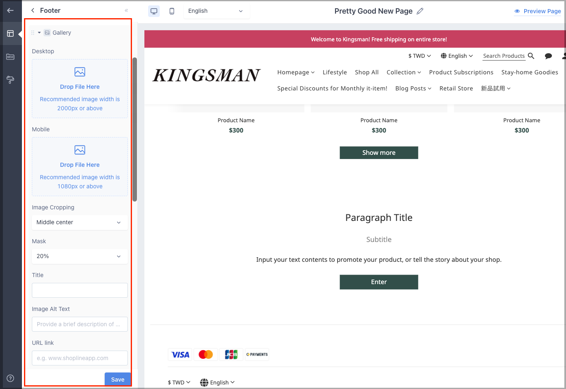Go back from Footer panel chevron

click(x=33, y=10)
